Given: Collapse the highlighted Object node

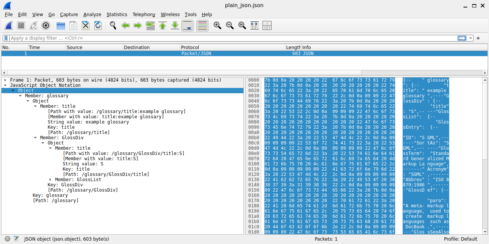Looking at the screenshot, I should click(x=13, y=91).
